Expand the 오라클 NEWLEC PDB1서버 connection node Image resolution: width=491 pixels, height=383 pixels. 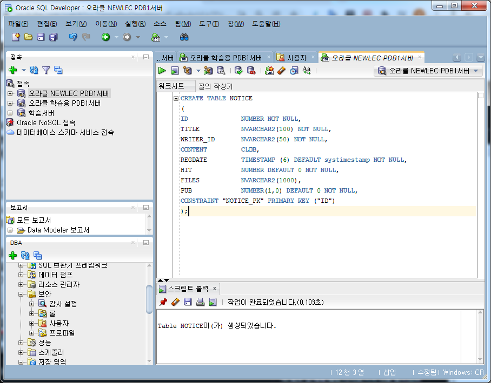point(10,93)
